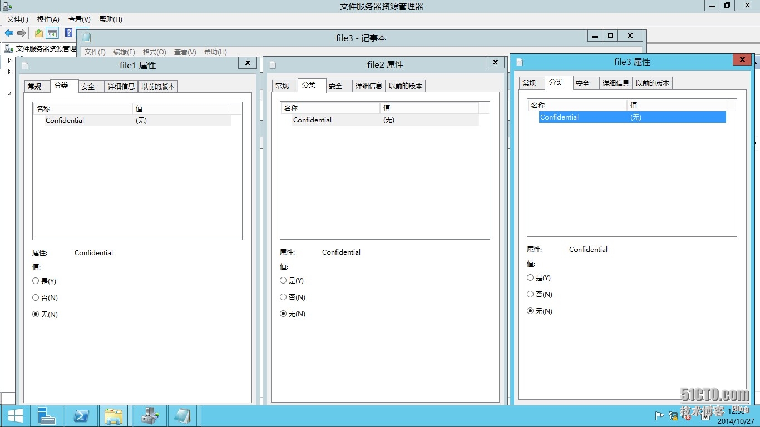Launch PowerShell from the taskbar

(x=81, y=416)
